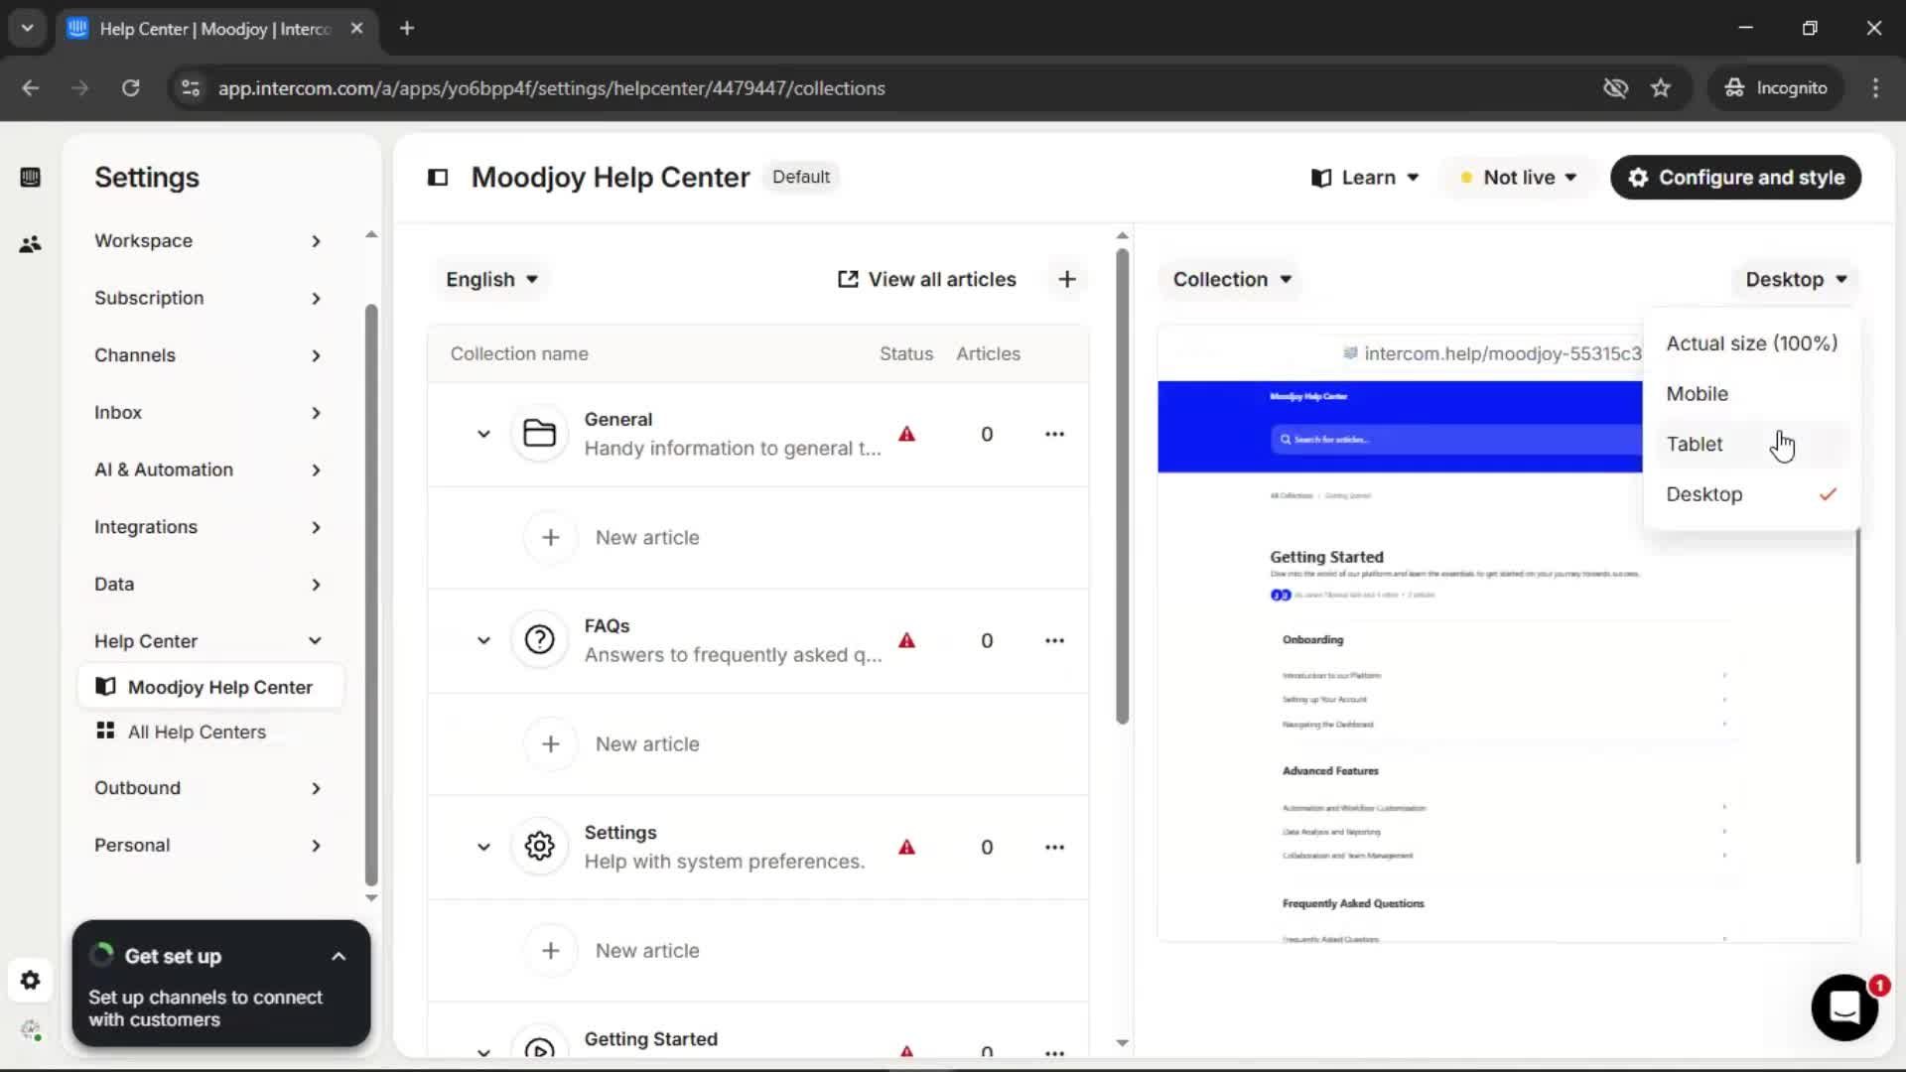
Task: Expand the Integrations settings section
Action: (x=207, y=527)
